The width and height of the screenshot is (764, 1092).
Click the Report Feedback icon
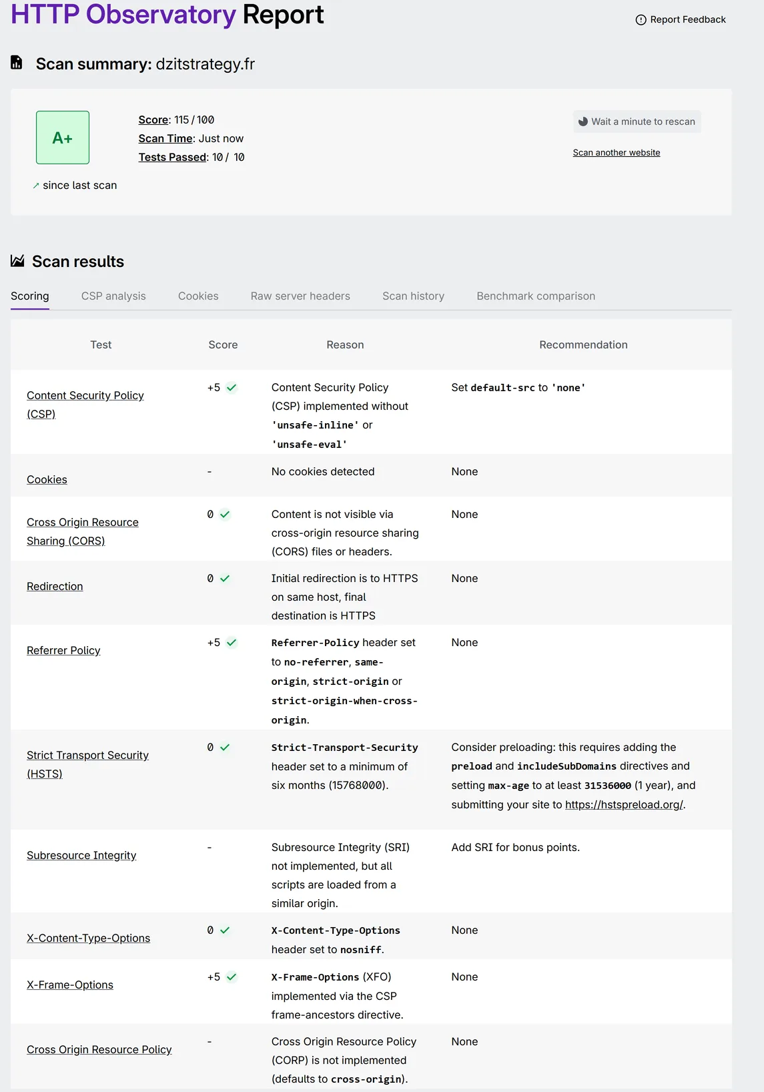[641, 20]
